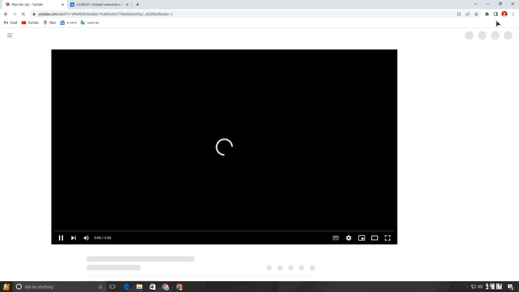
Task: Toggle theater mode view
Action: click(374, 238)
